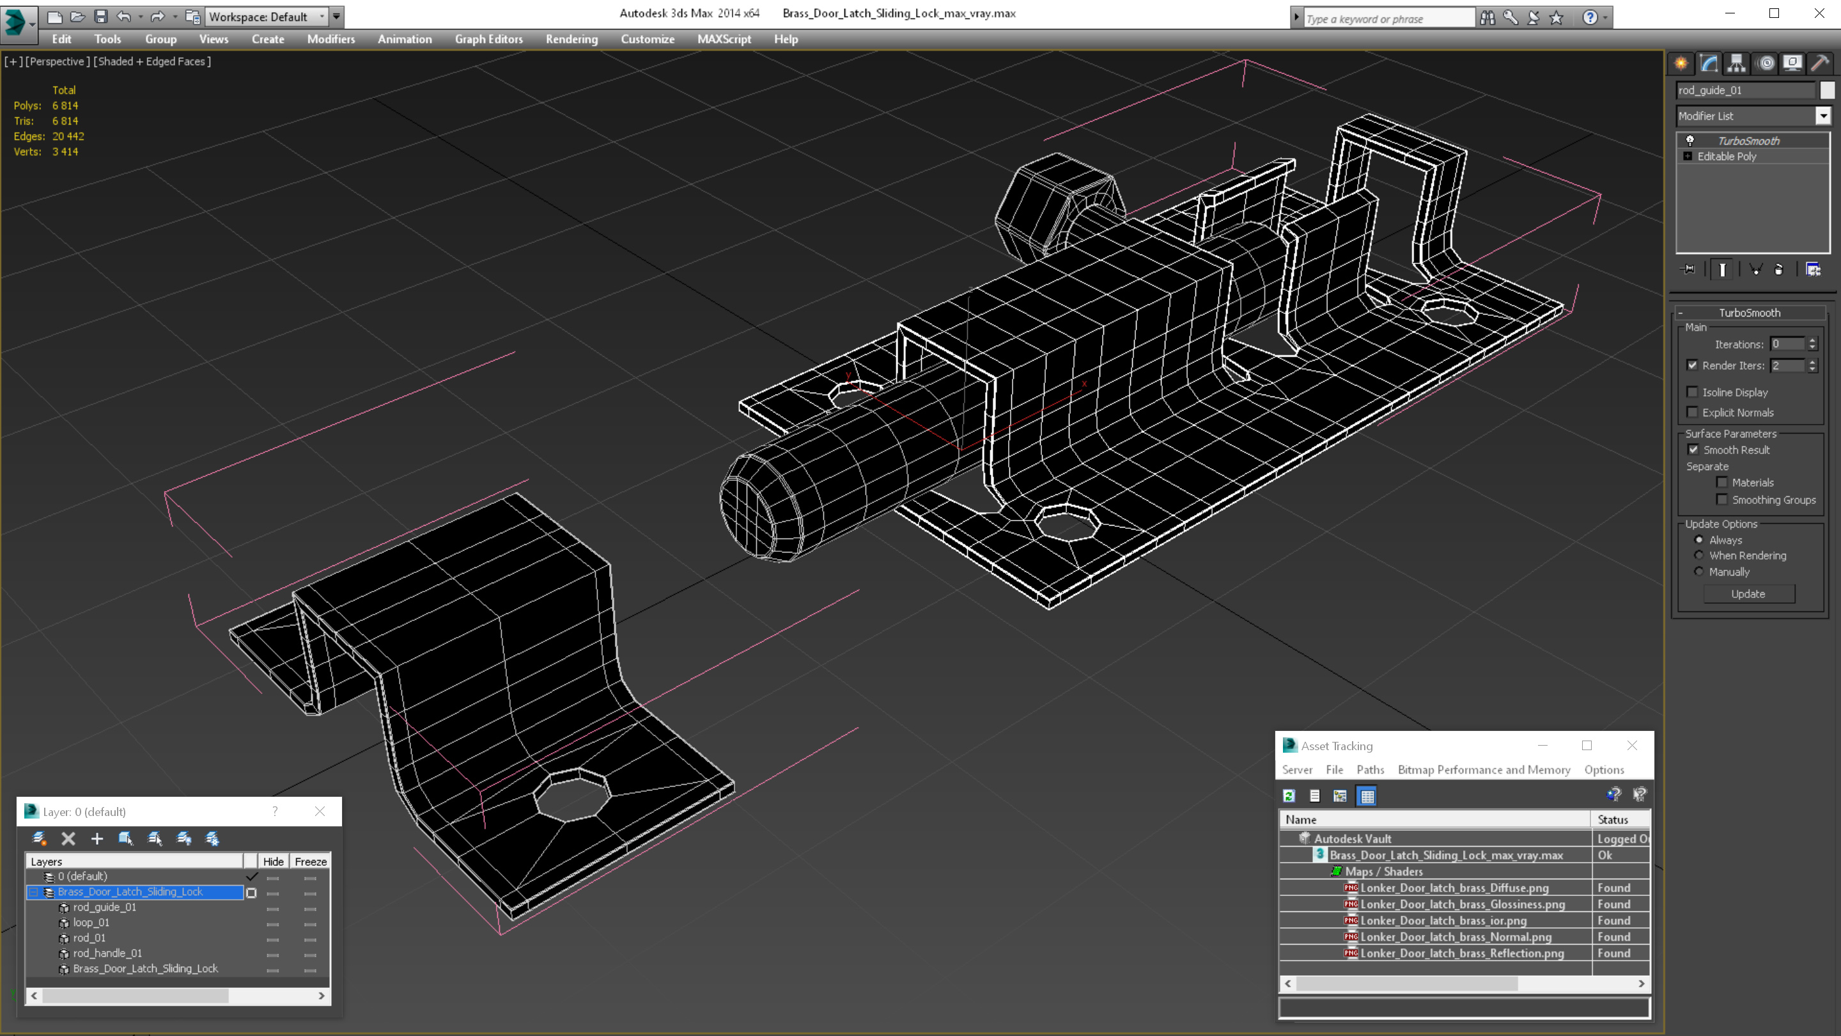Open the Modifiers menu
Image resolution: width=1841 pixels, height=1036 pixels.
click(331, 39)
